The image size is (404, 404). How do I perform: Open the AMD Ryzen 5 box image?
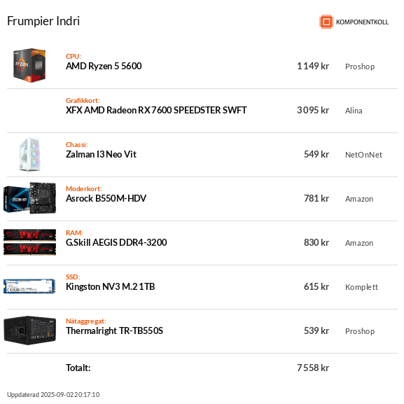pyautogui.click(x=29, y=65)
